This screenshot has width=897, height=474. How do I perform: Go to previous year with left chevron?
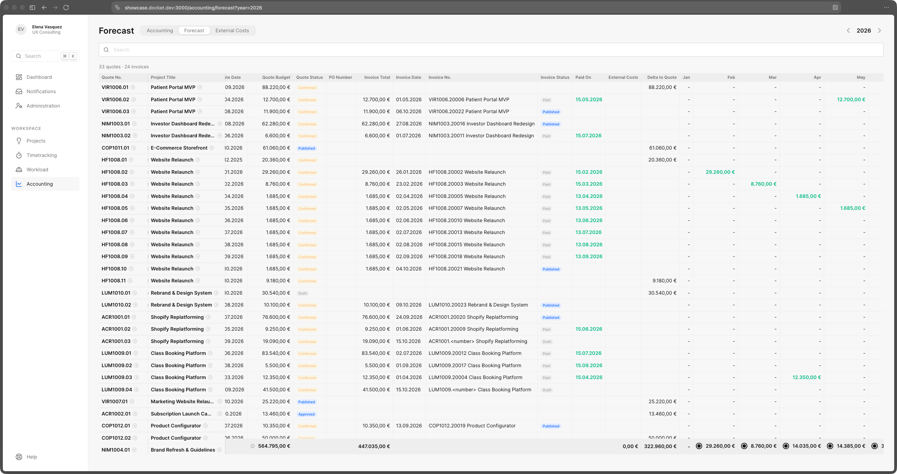(x=848, y=30)
